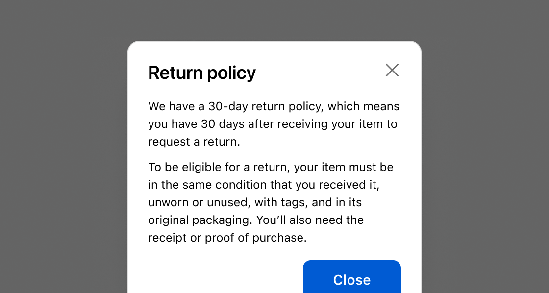The image size is (549, 293).
Task: Click the "receipt or proof of purchase." line
Action: pyautogui.click(x=227, y=238)
